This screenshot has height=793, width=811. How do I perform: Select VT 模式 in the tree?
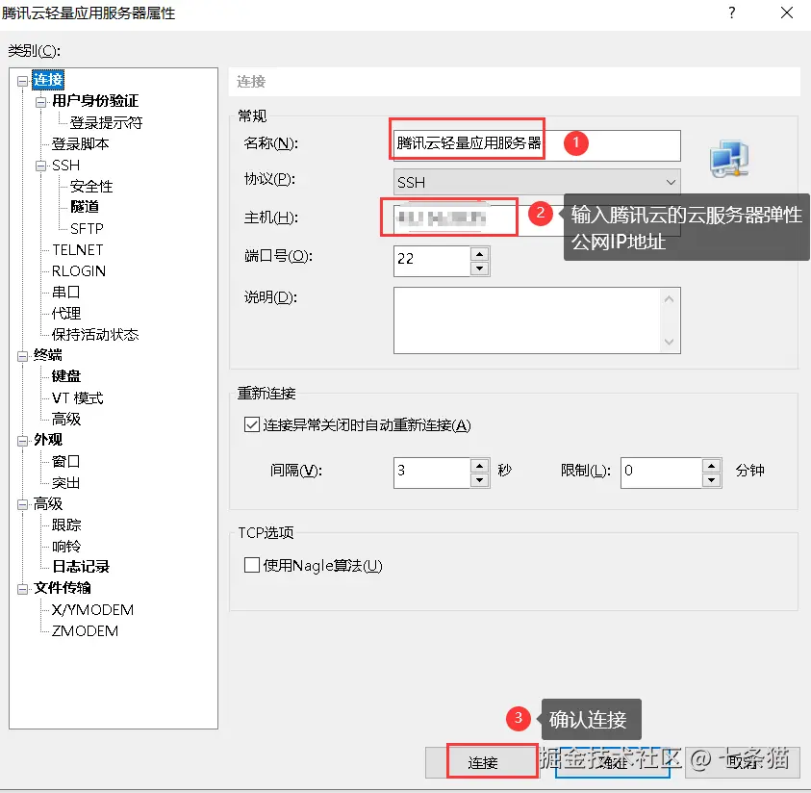pyautogui.click(x=78, y=397)
